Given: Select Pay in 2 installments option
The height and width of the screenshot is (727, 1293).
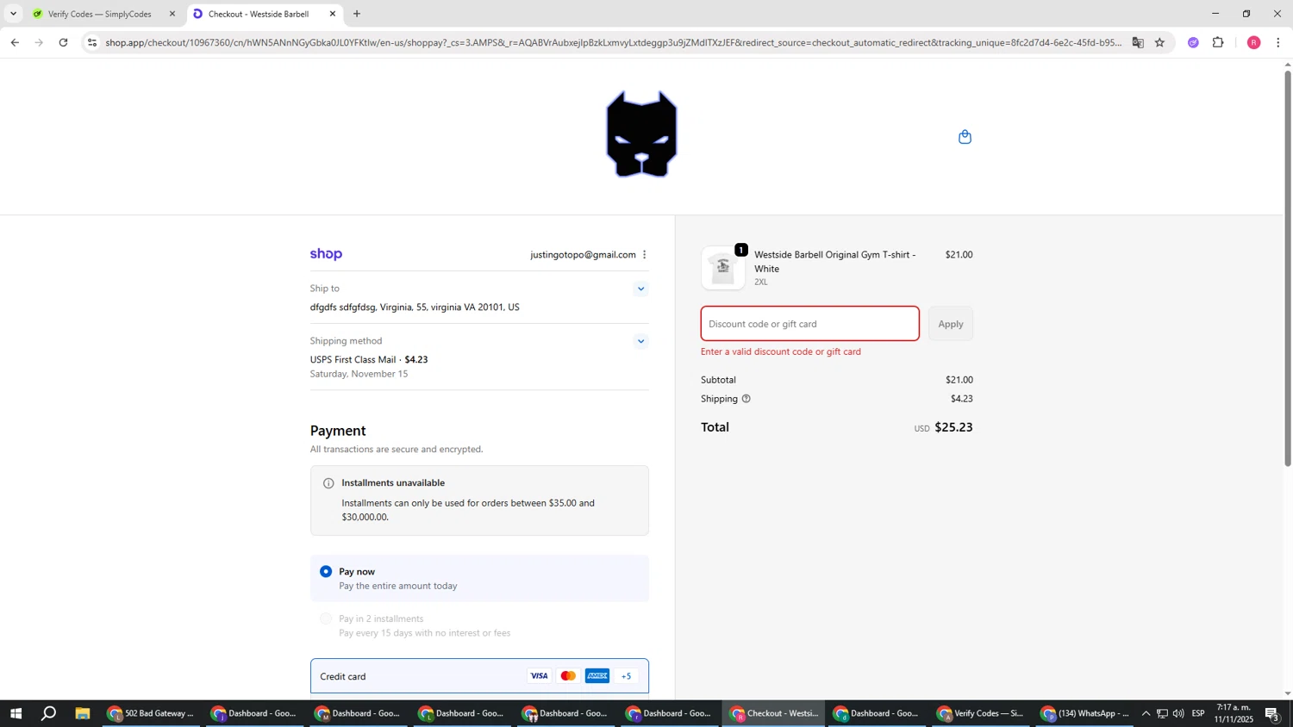Looking at the screenshot, I should point(326,618).
